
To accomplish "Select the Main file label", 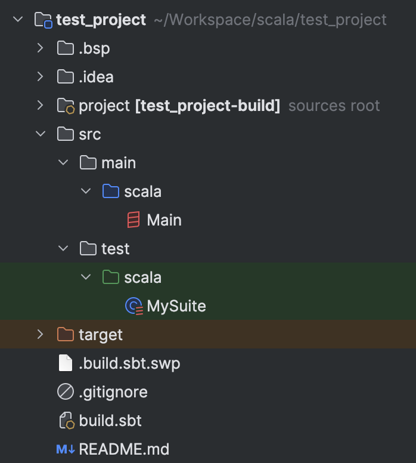I will 164,220.
